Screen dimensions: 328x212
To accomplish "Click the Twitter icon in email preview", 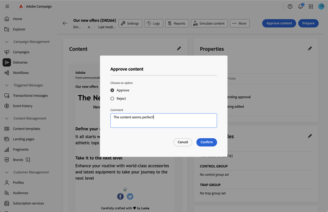I will 130,196.
